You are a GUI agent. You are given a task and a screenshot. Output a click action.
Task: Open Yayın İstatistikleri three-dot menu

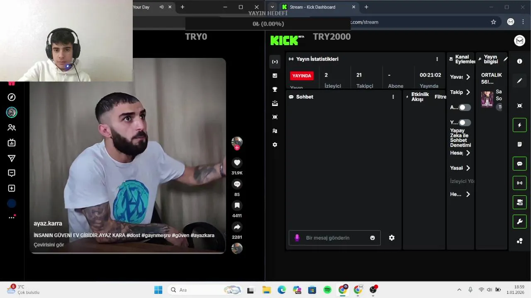437,59
